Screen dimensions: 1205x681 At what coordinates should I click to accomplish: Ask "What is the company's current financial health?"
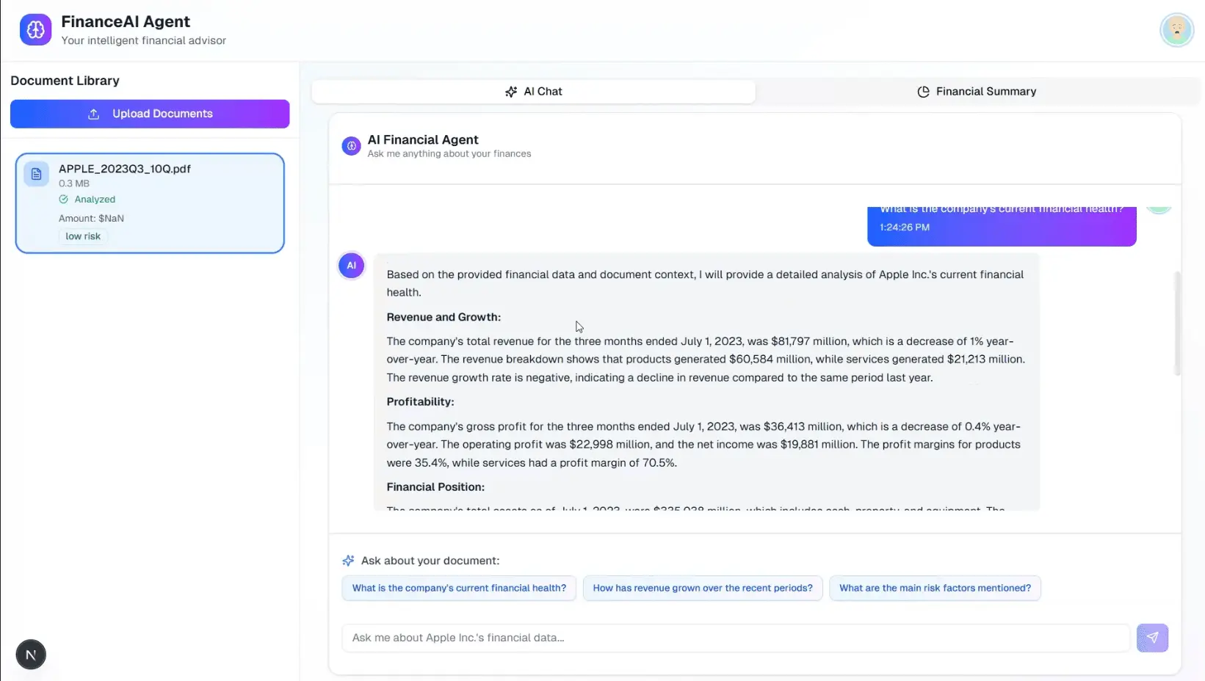pyautogui.click(x=459, y=588)
